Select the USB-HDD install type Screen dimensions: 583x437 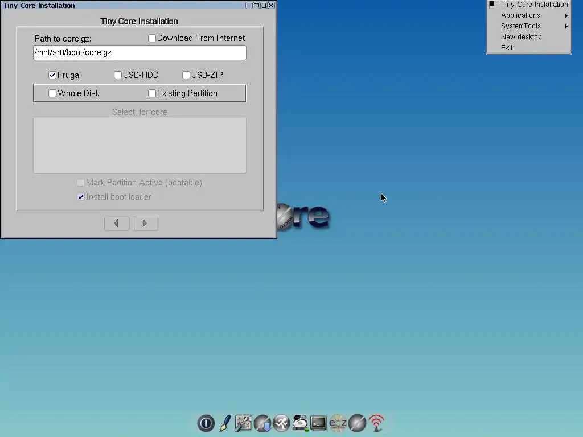[x=117, y=75]
